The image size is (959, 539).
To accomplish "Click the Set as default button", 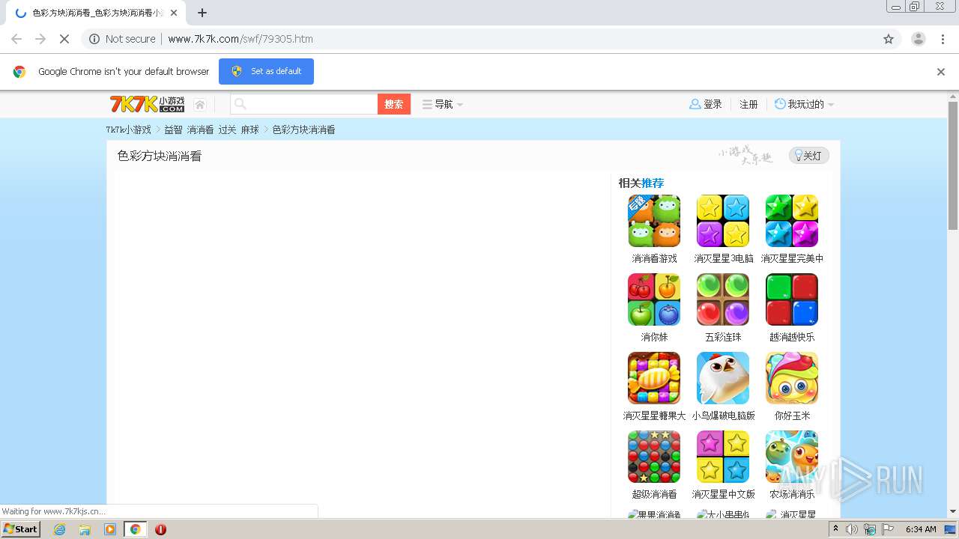I will click(266, 71).
